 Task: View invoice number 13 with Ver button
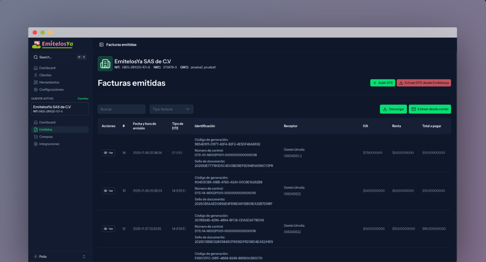pyautogui.click(x=108, y=191)
